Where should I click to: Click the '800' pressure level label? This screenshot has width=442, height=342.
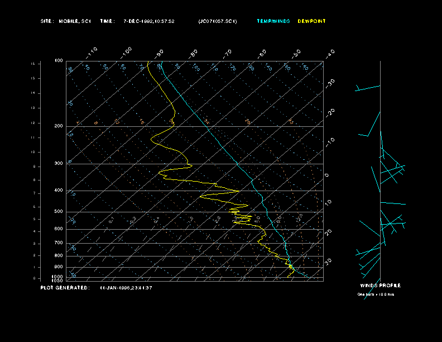pyautogui.click(x=59, y=255)
